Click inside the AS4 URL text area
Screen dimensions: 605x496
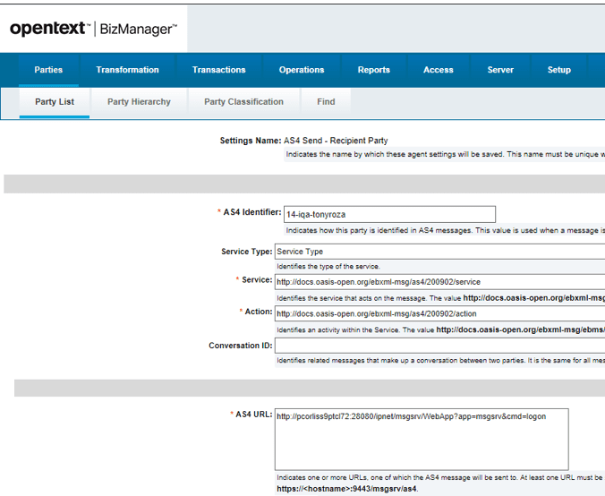[x=439, y=439]
